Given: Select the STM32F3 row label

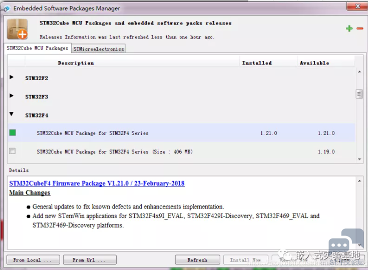Looking at the screenshot, I should (x=37, y=97).
